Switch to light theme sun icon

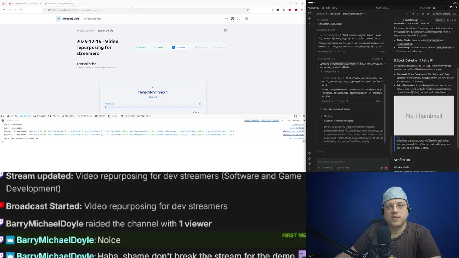[x=227, y=19]
